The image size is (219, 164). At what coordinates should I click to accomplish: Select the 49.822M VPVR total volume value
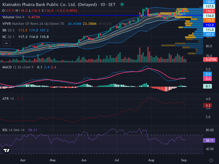click(105, 24)
